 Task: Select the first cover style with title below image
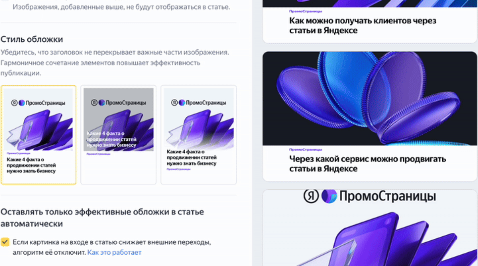(39, 135)
